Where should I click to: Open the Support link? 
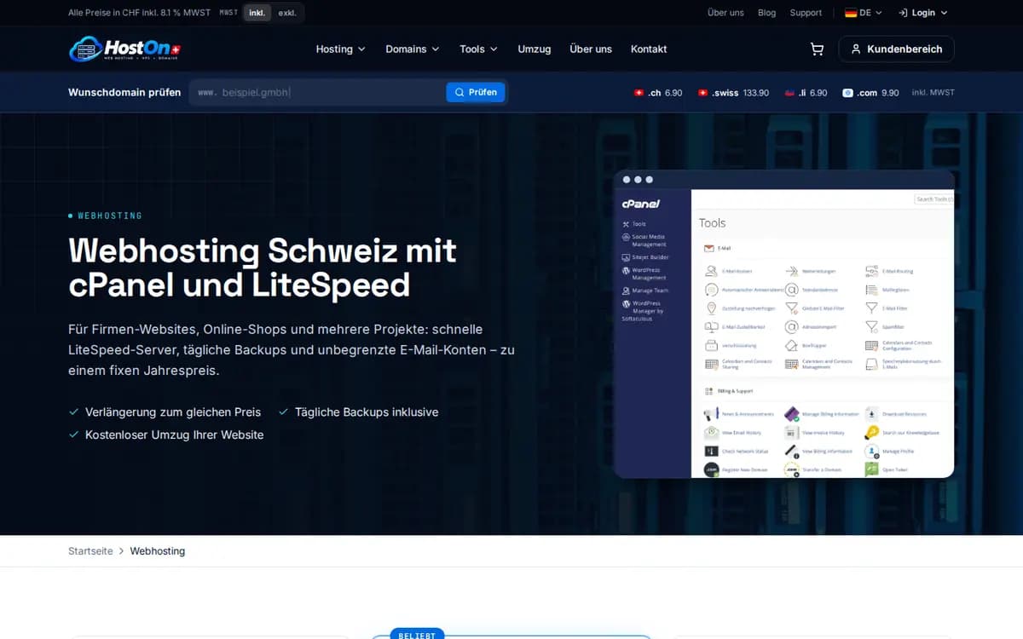point(806,13)
